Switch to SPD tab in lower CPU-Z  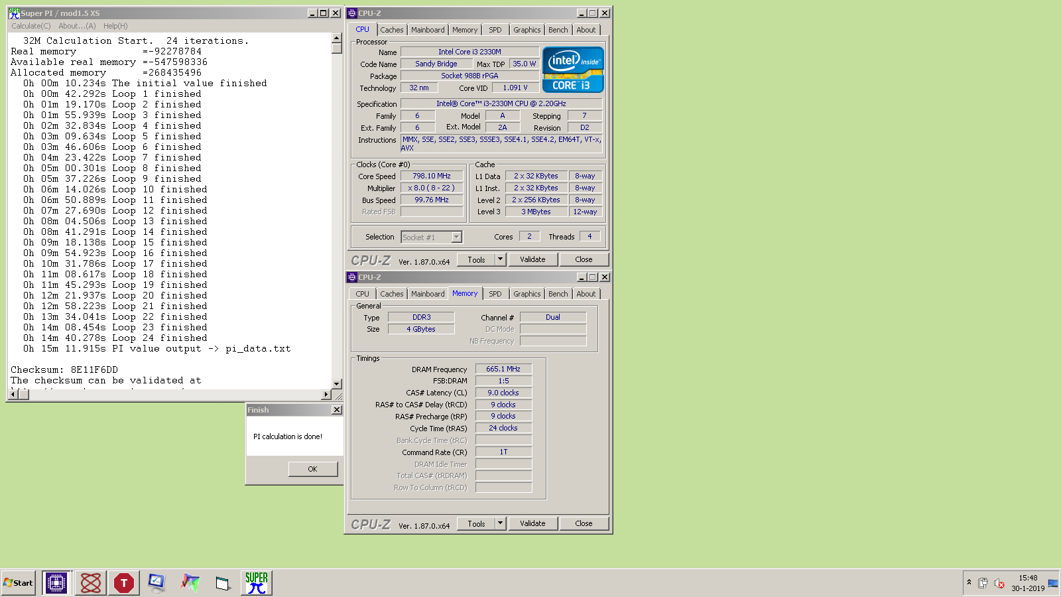point(495,294)
